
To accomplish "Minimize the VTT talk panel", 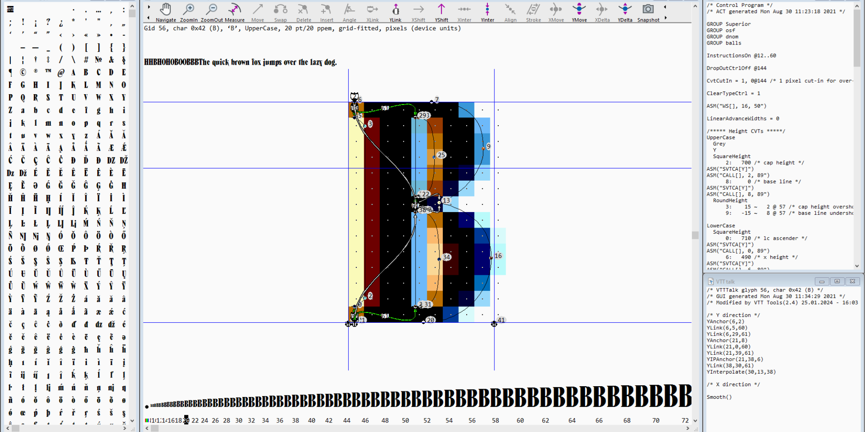I will click(822, 281).
